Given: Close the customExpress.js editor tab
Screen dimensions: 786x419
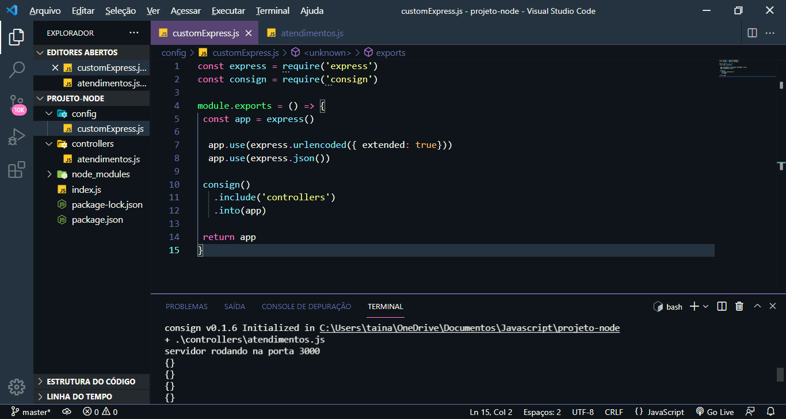Looking at the screenshot, I should pyautogui.click(x=249, y=33).
